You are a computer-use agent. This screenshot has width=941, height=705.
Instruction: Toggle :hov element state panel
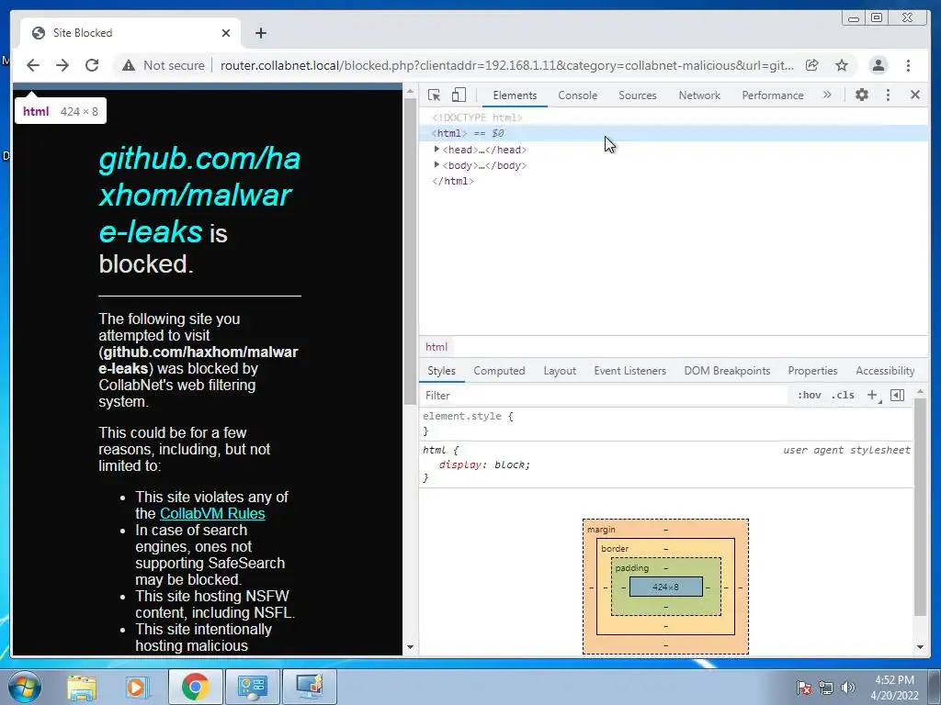coord(809,395)
